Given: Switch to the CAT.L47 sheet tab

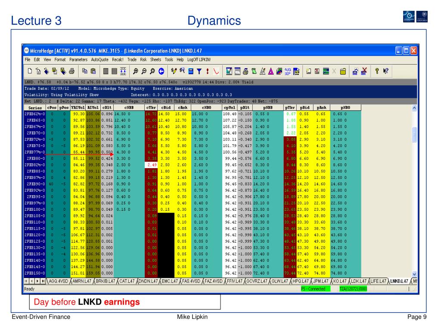Looking at the screenshot, I should 127,281.
